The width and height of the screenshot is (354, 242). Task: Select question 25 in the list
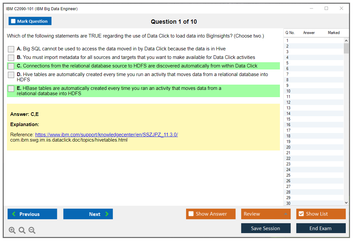point(288,175)
